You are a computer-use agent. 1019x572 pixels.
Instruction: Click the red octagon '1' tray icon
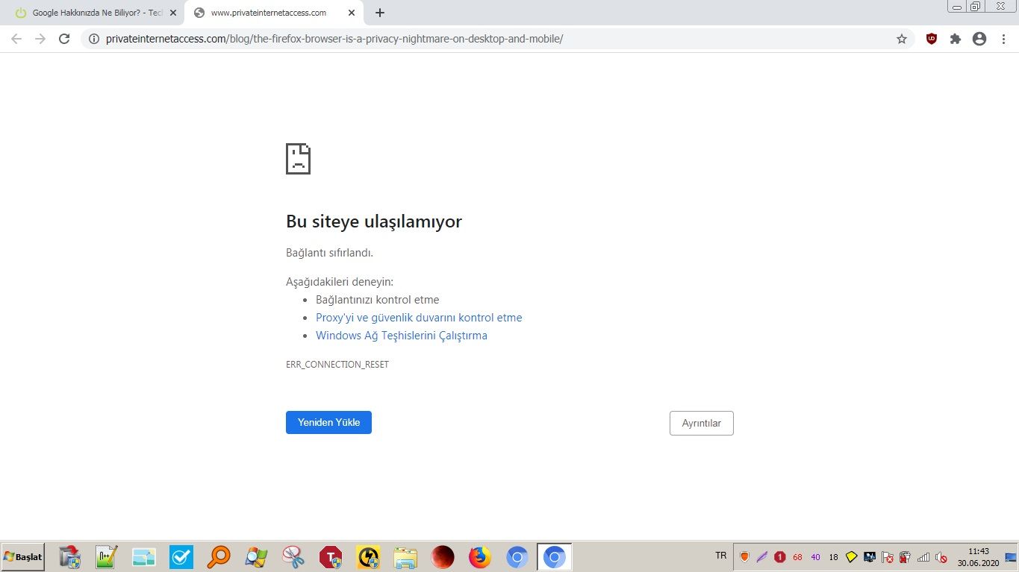(780, 557)
